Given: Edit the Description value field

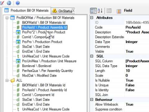Looking at the screenshot, I should point(137,32).
